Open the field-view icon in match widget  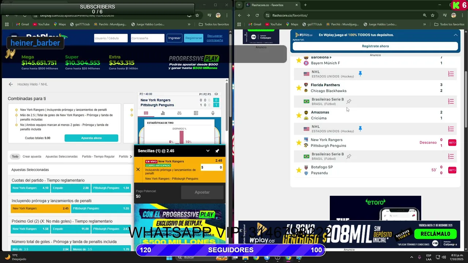click(x=146, y=113)
